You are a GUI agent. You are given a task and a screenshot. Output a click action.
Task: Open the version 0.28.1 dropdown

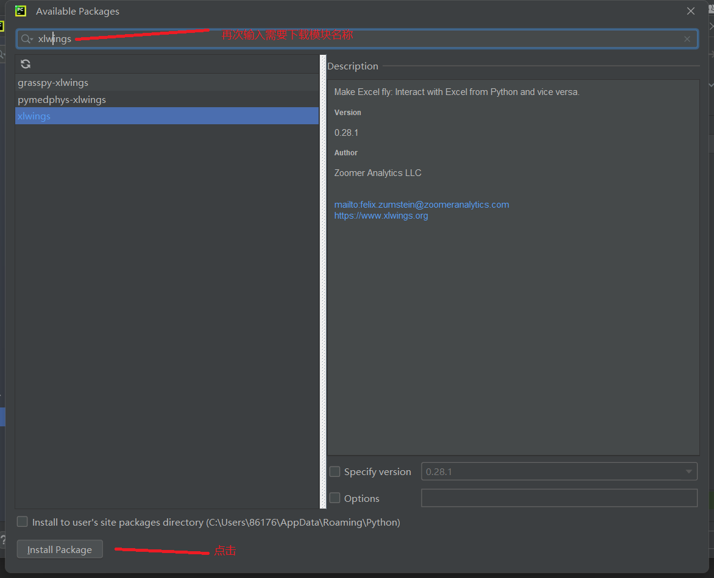(x=559, y=471)
